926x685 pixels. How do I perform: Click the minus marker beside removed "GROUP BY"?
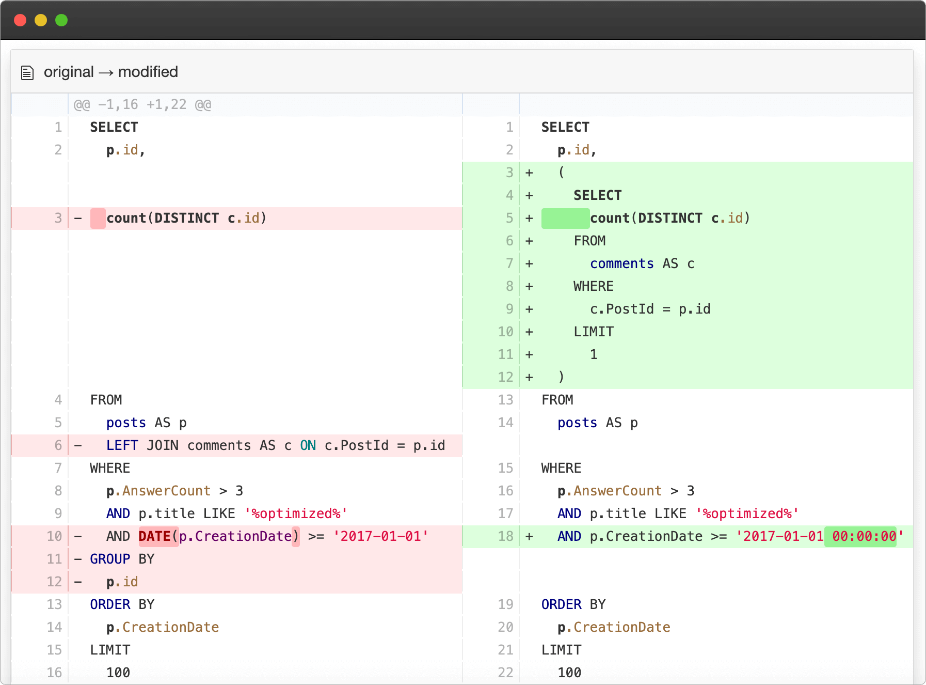[78, 559]
